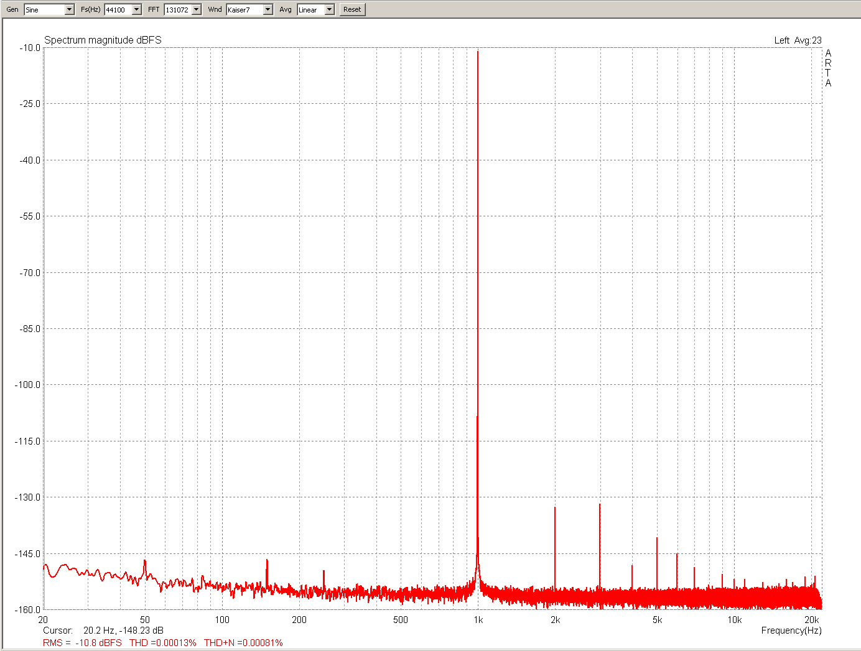861x651 pixels.
Task: Click the 'Spectrum magnitude dBFS' title
Action: 103,40
